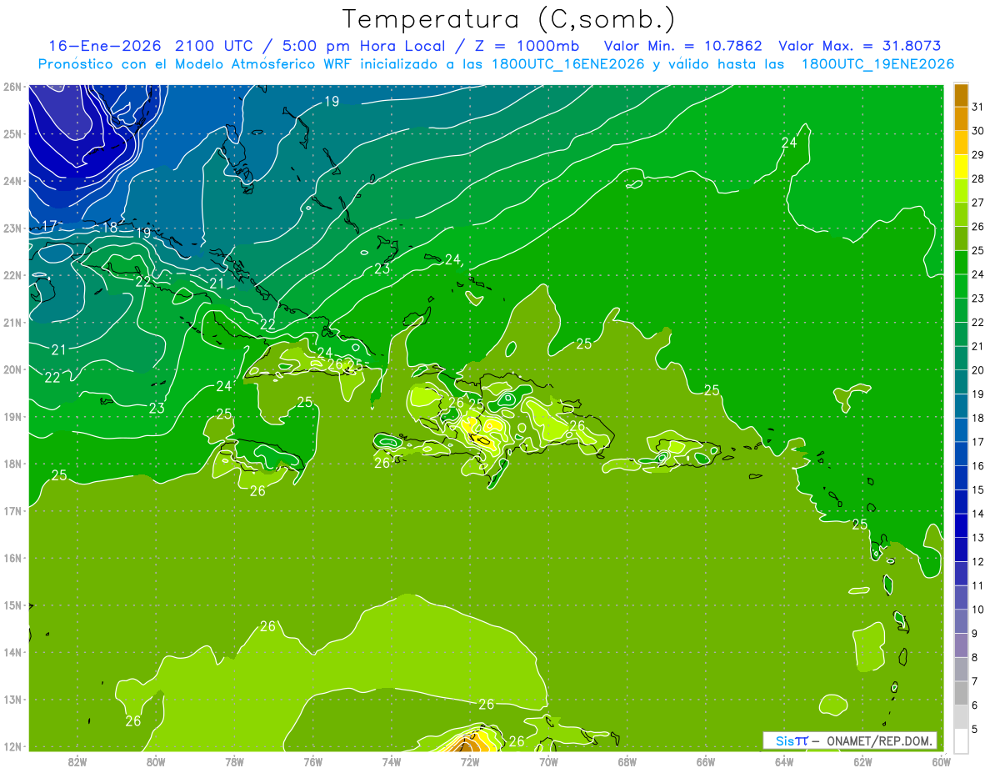1000x773 pixels.
Task: Click legend value "31" on the color bar
Action: [977, 107]
